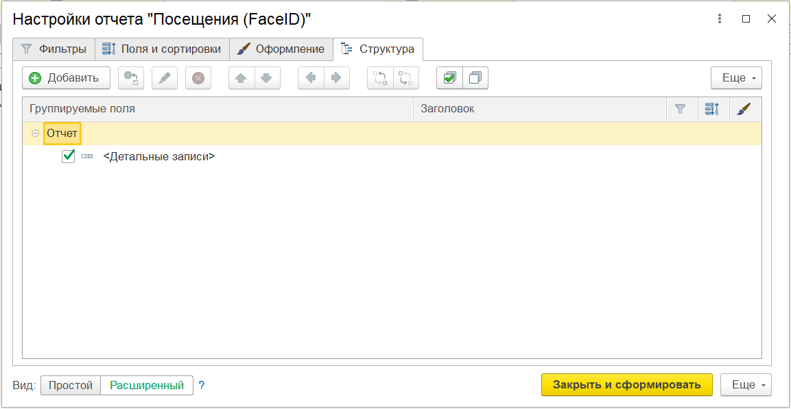Screen dimensions: 791x409
Task: Move the item up with the up arrow
Action: [241, 78]
